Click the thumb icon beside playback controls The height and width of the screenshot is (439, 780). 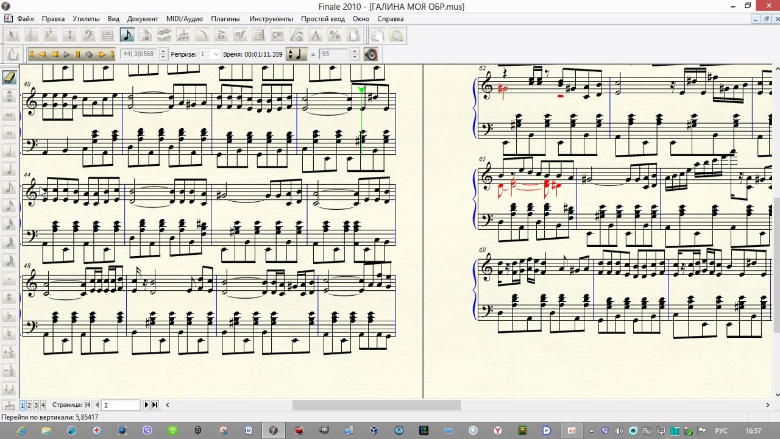tap(13, 54)
